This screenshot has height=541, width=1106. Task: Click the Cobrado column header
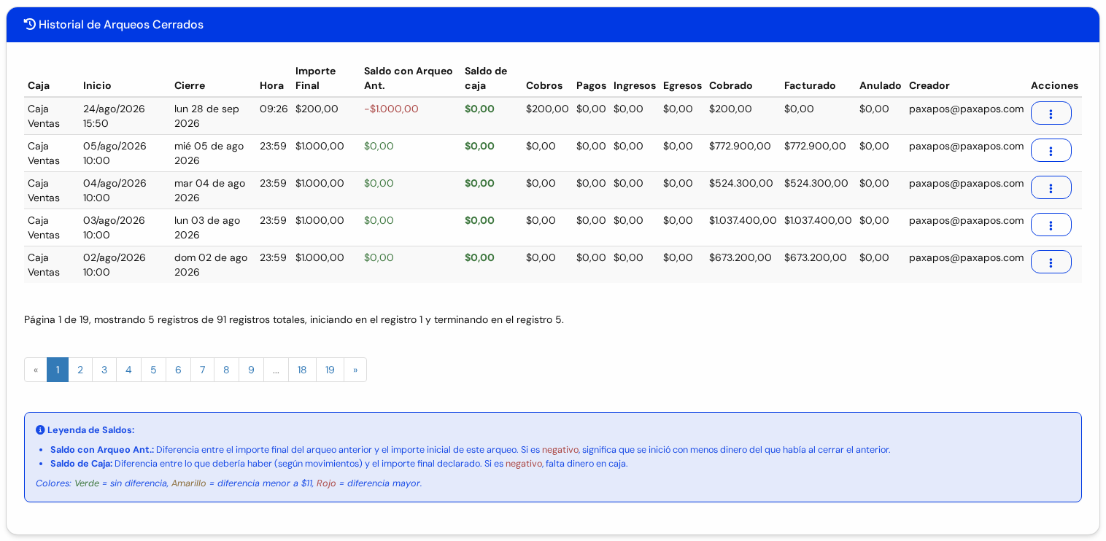click(731, 85)
